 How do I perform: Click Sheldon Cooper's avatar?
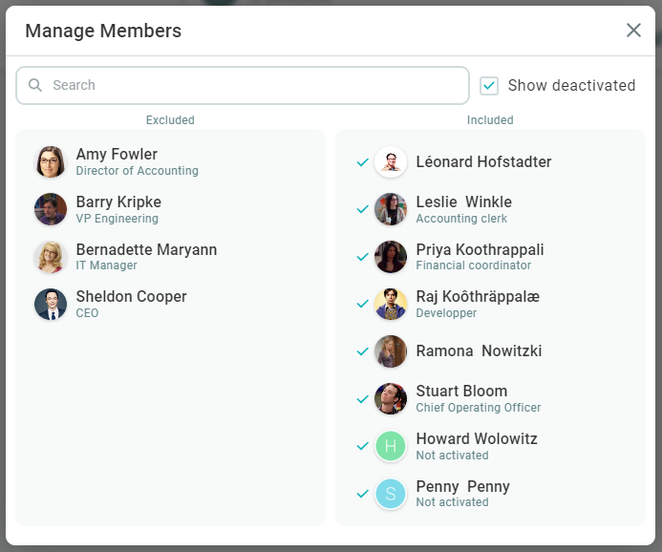point(51,304)
